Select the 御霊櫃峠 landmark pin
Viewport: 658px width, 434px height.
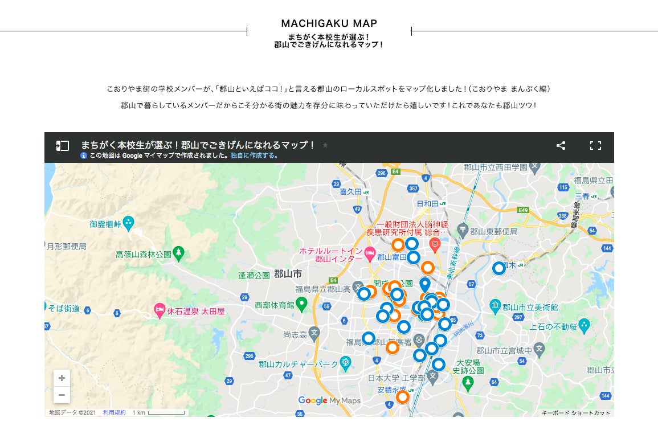pos(128,223)
